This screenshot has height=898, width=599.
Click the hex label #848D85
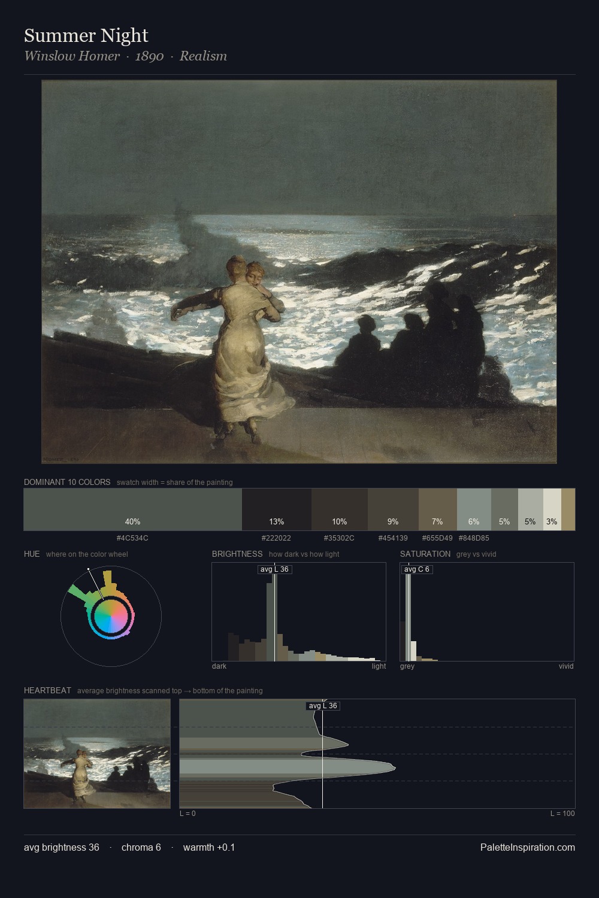point(474,538)
